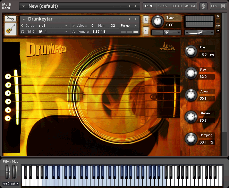Screen dimensions: 229x188
Task: Click the Stereo knob
Action: coord(191,117)
